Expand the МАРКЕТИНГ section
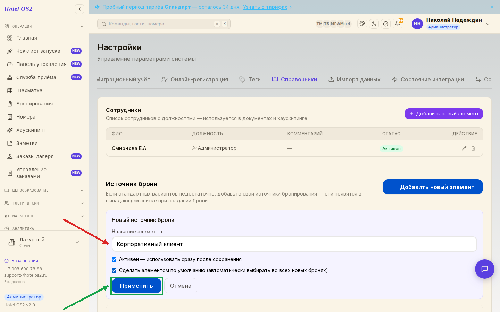This screenshot has width=500, height=312. [44, 216]
